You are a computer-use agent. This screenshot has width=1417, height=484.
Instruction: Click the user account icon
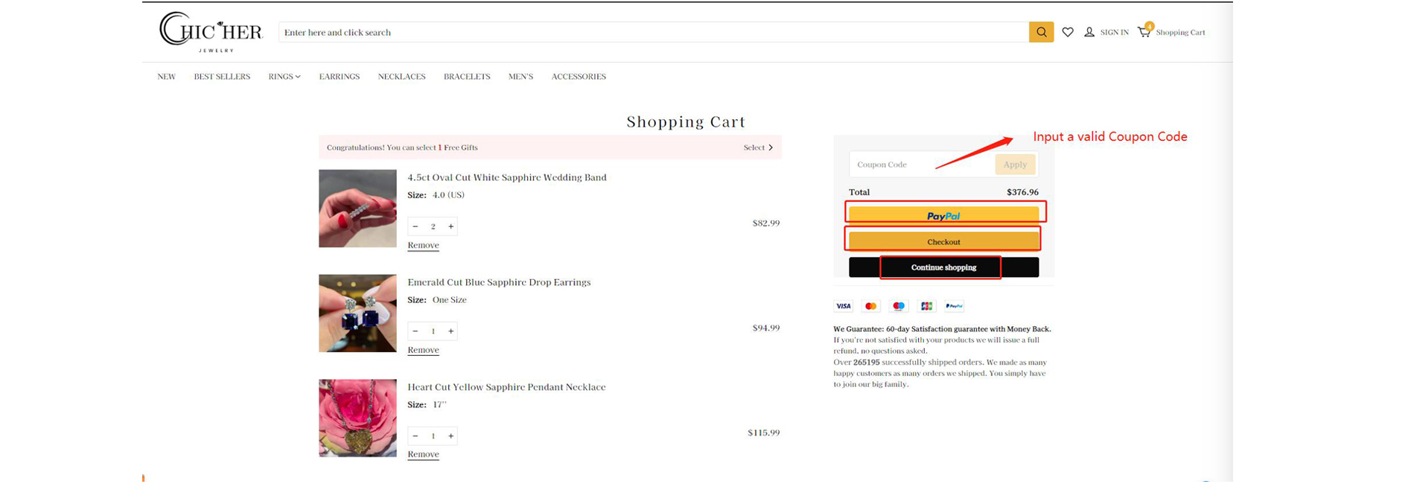click(x=1089, y=32)
